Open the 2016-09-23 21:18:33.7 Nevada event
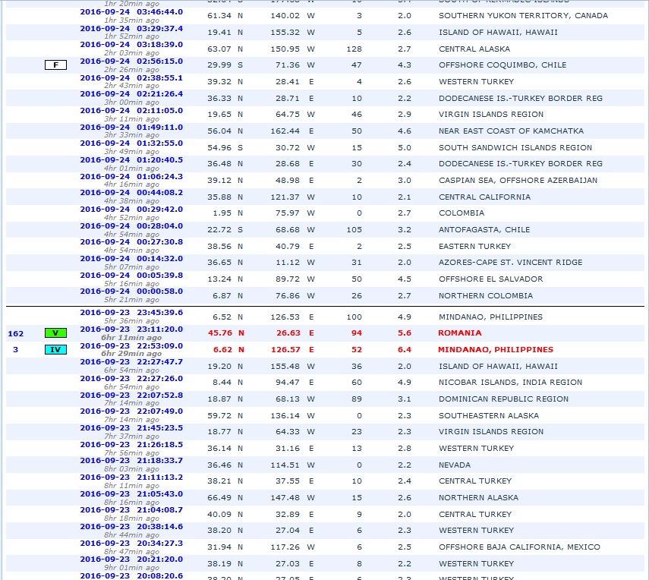The height and width of the screenshot is (580, 649). [x=131, y=461]
